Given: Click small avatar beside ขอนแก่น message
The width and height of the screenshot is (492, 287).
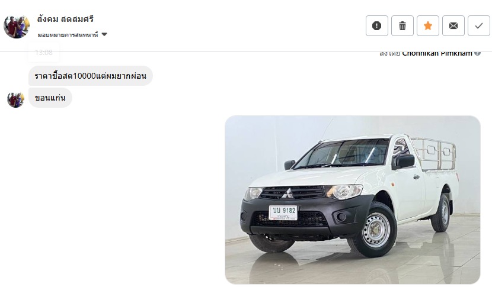Looking at the screenshot, I should [15, 99].
